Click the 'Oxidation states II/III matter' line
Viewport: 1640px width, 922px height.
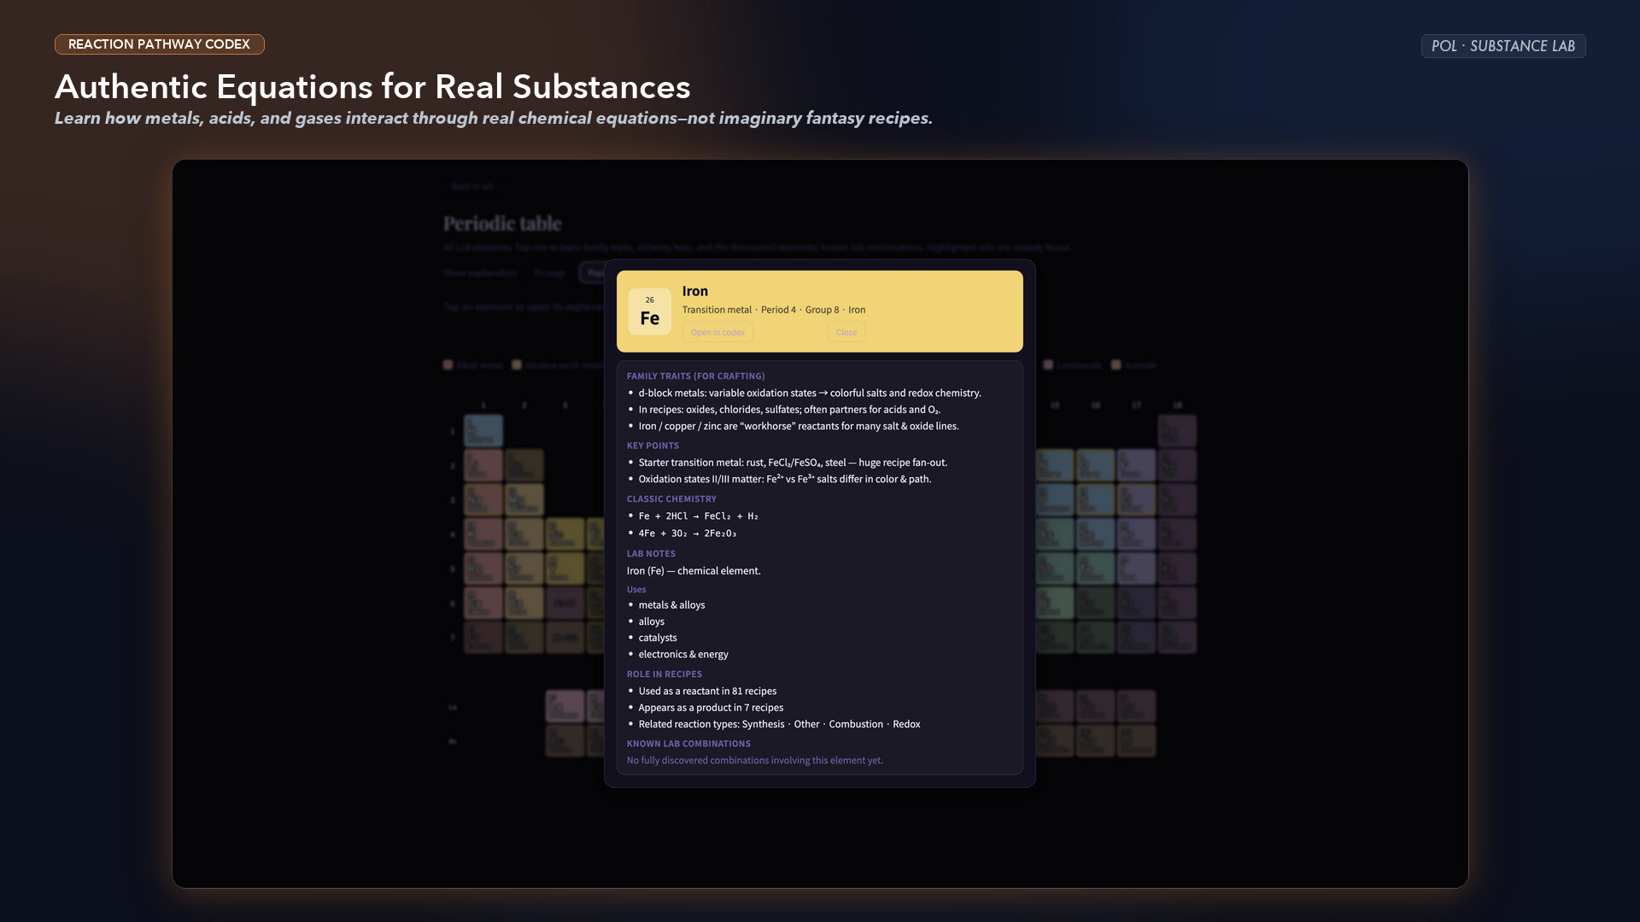pyautogui.click(x=785, y=479)
